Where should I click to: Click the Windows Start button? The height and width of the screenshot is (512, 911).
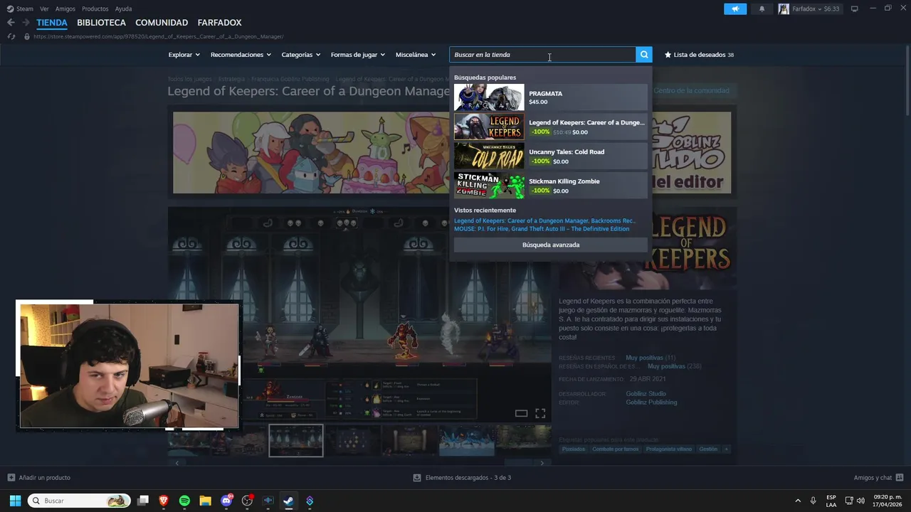pos(15,501)
